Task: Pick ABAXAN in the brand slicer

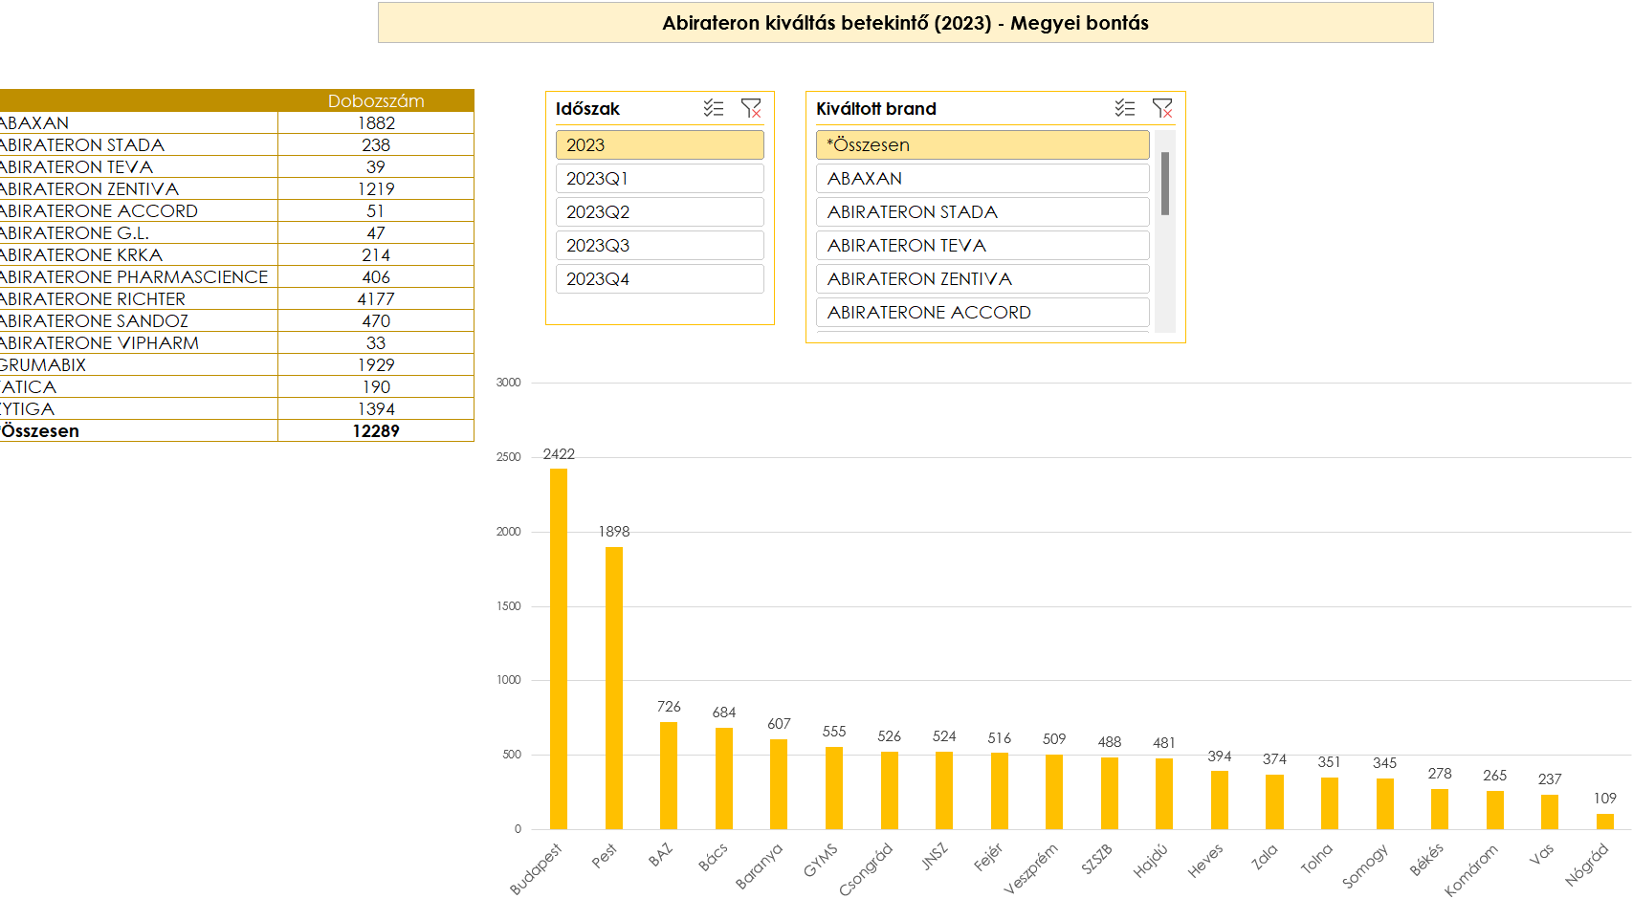Action: (982, 179)
